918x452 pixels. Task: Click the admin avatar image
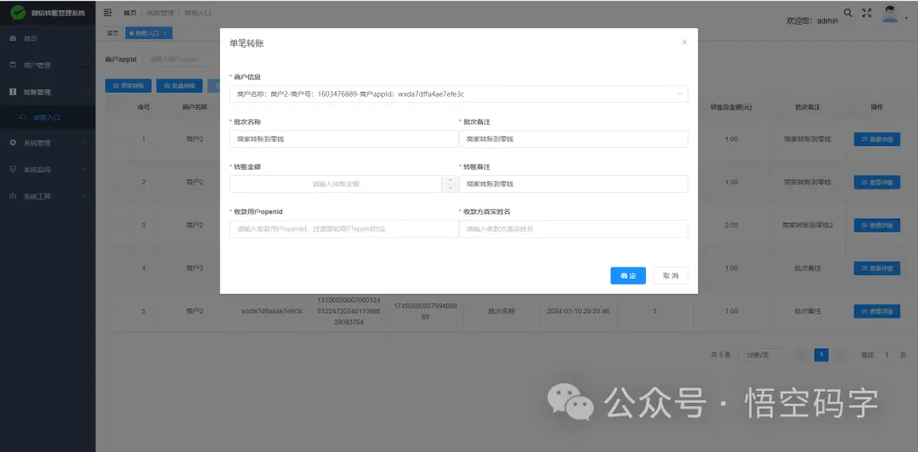point(890,14)
